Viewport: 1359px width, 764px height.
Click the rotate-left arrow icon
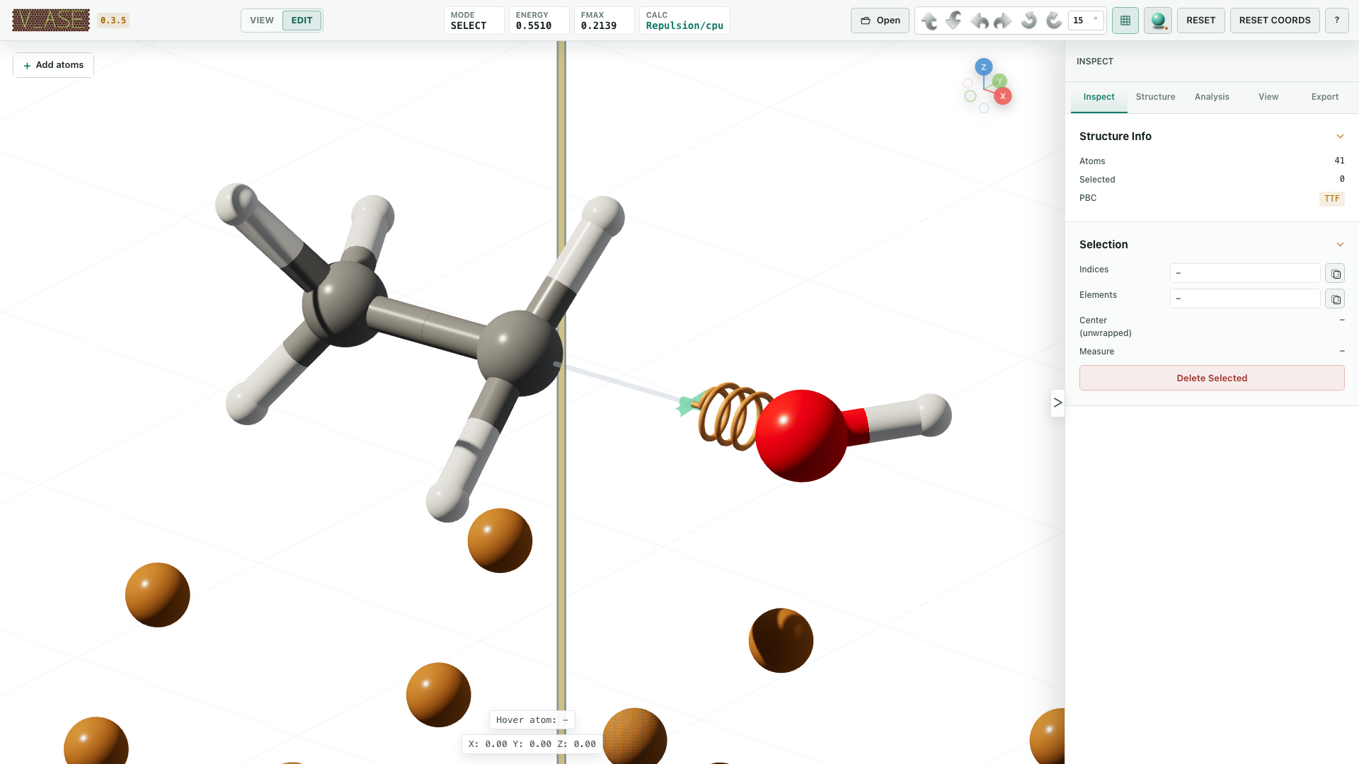coord(979,21)
